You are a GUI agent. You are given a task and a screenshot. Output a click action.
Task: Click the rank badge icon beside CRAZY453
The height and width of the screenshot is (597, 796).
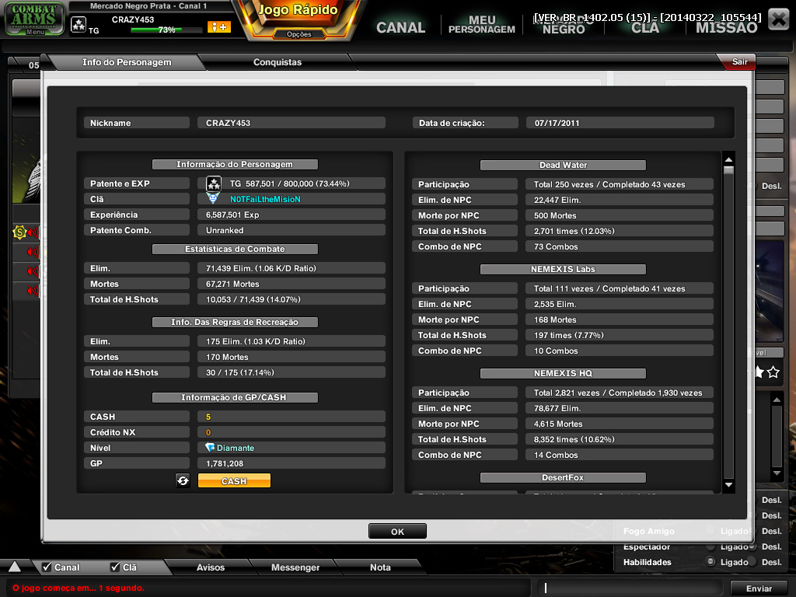point(79,24)
